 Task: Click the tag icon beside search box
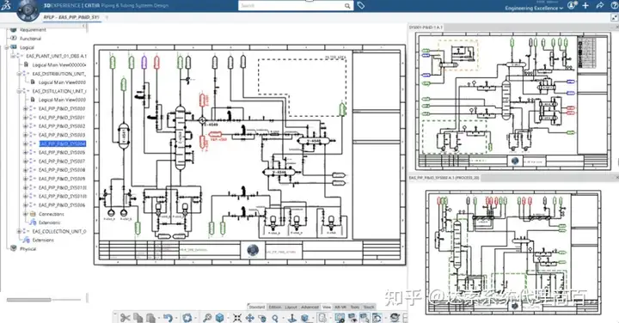[x=361, y=5]
